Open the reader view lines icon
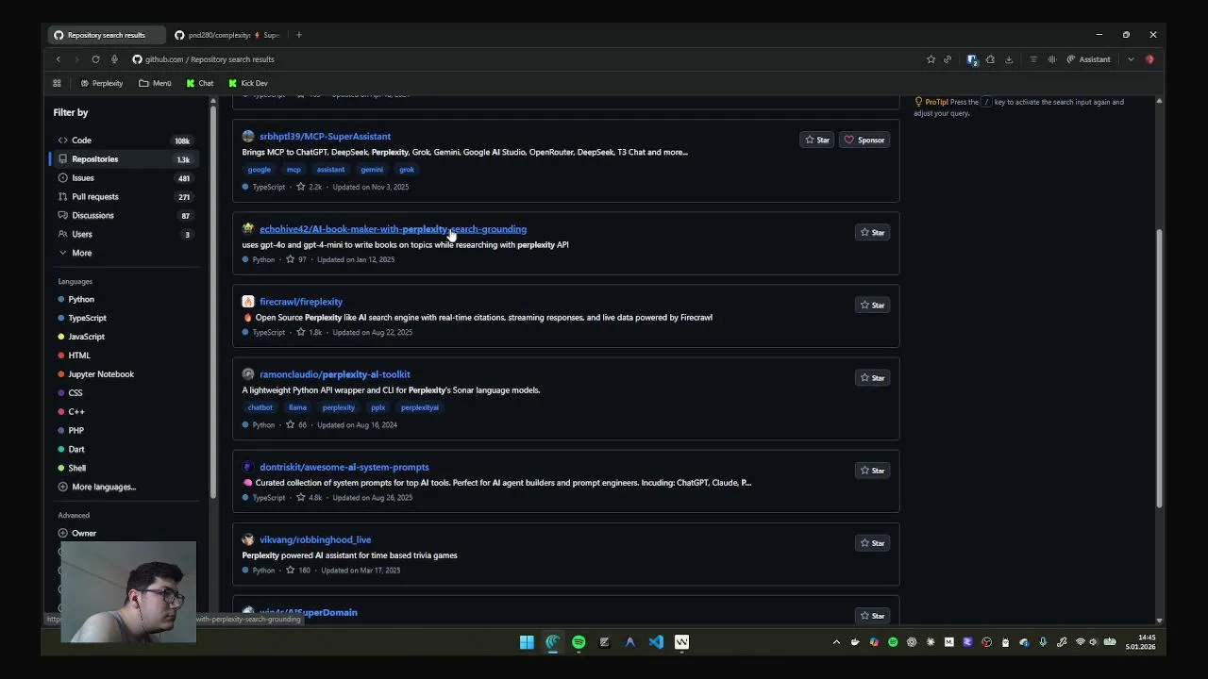Screen dimensions: 1208x679 [x=1033, y=59]
